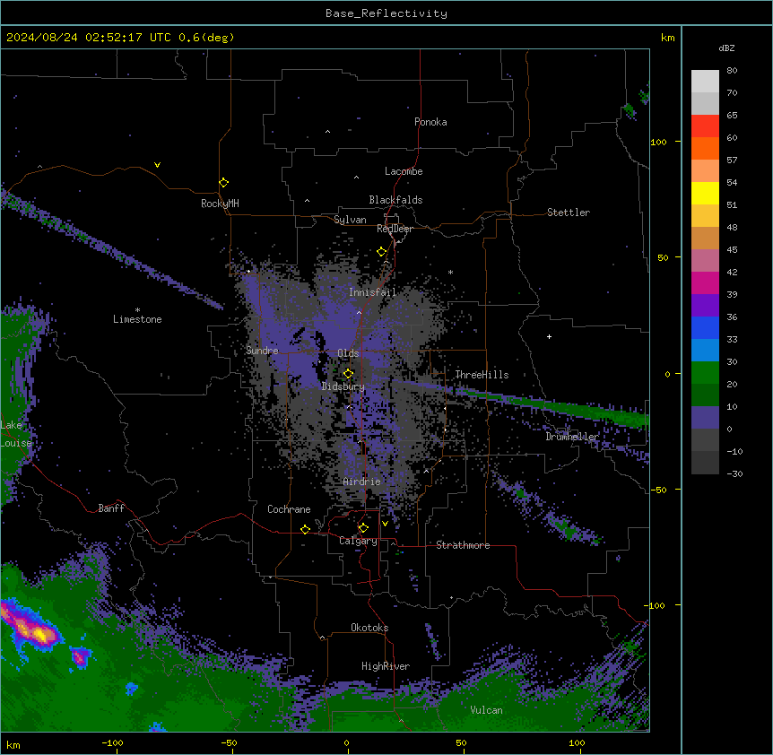The image size is (773, 755).
Task: Click the yellow storm core in the southwest echo
Action: point(42,635)
